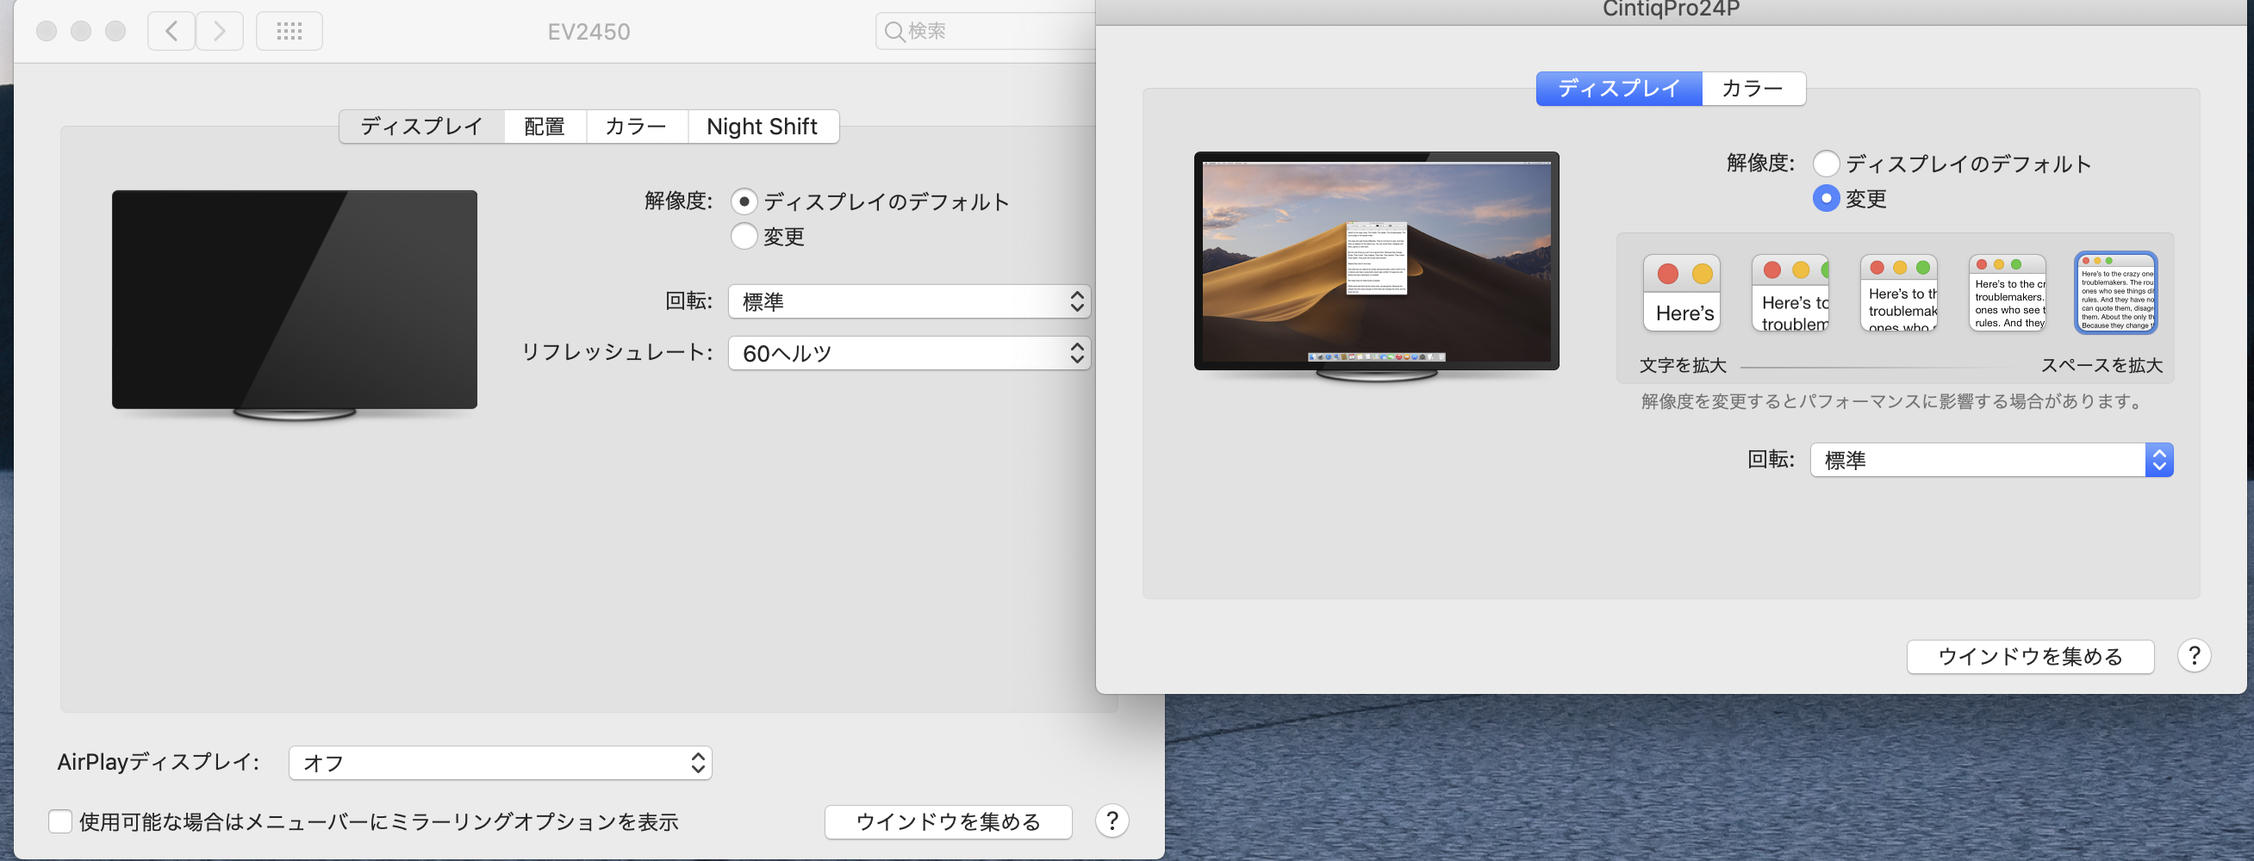This screenshot has width=2254, height=861.
Task: Click the forward navigation arrow
Action: point(220,32)
